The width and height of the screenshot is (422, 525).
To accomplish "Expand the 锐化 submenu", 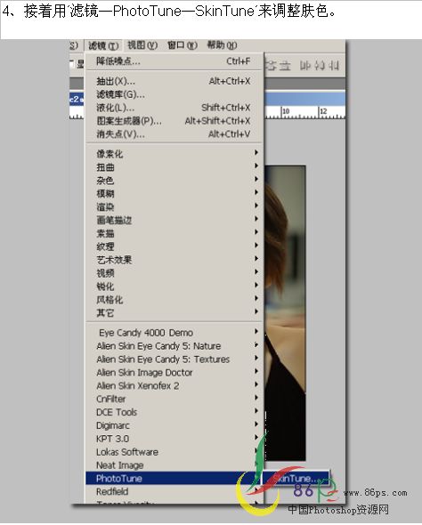I will point(174,287).
